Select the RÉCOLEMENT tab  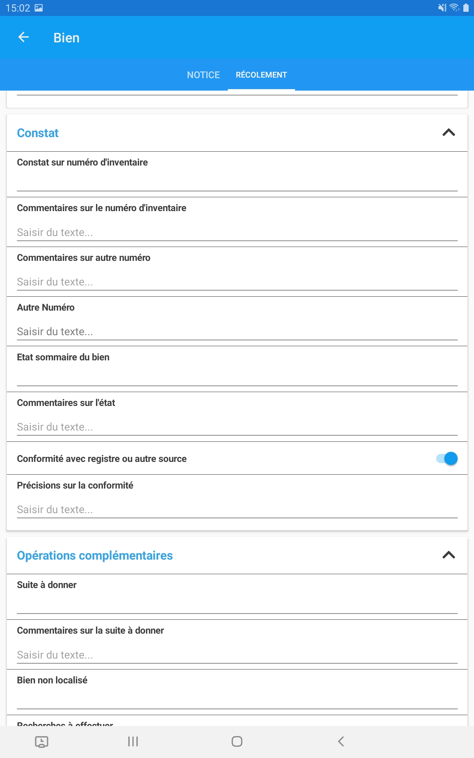[261, 75]
